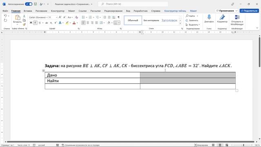The height and width of the screenshot is (147, 261).
Task: Open the Файл menu
Action: click(5, 11)
